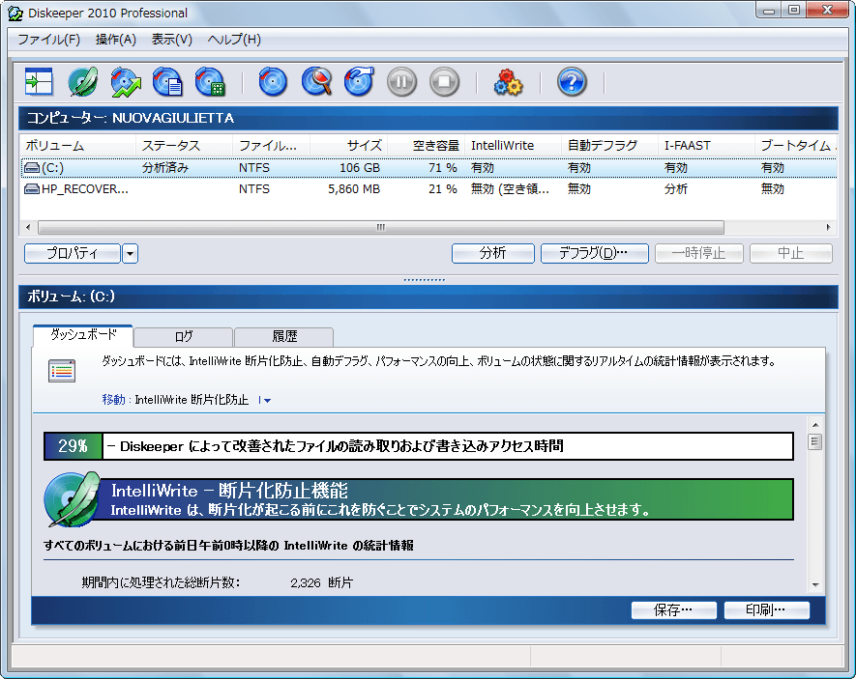Click the automatic defrag green-arrow disk icon

point(126,82)
